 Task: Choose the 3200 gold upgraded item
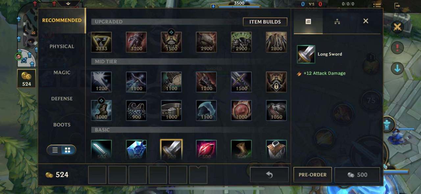(136, 42)
